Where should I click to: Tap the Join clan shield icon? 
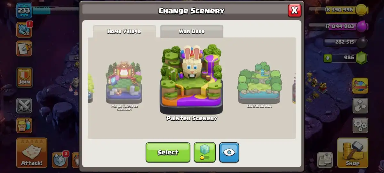24,77
